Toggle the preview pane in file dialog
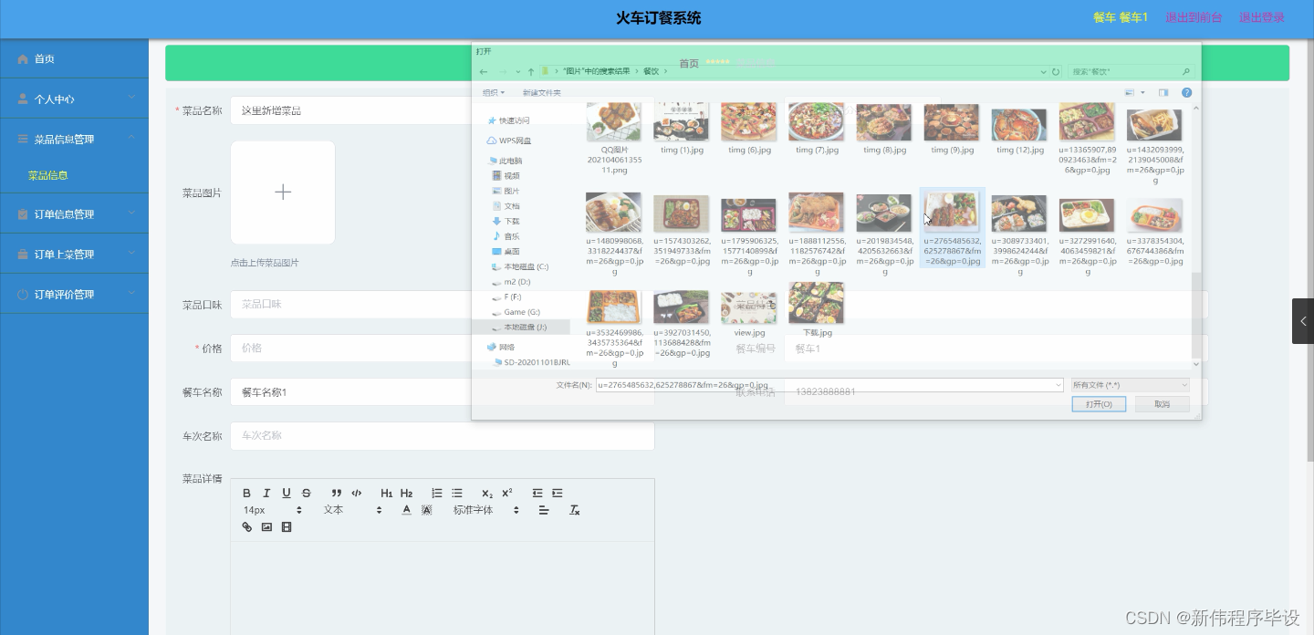Screen dimensions: 1314x635 [x=1163, y=93]
